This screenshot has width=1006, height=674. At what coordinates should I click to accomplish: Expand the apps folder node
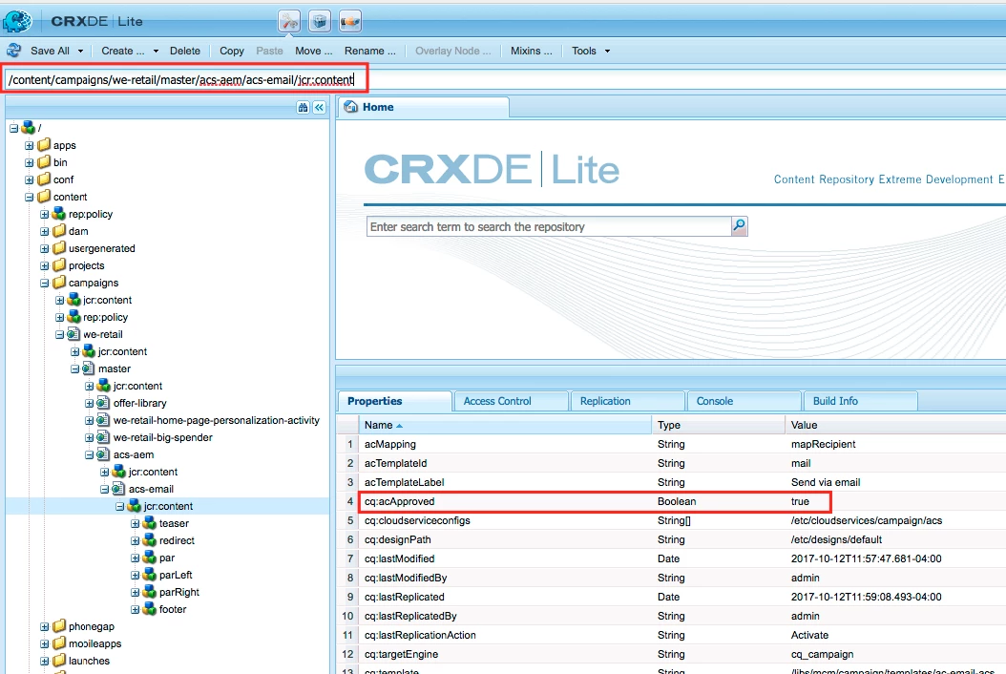pyautogui.click(x=29, y=145)
